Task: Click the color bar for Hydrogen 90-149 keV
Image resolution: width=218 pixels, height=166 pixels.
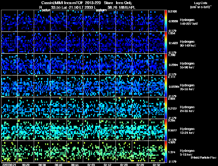Action: point(166,43)
